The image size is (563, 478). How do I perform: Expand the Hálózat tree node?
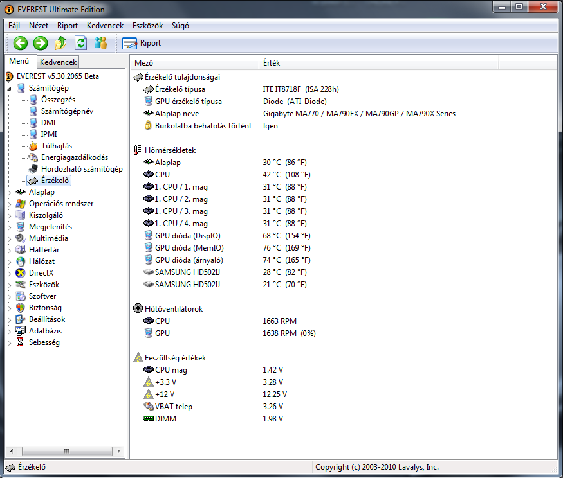click(10, 261)
